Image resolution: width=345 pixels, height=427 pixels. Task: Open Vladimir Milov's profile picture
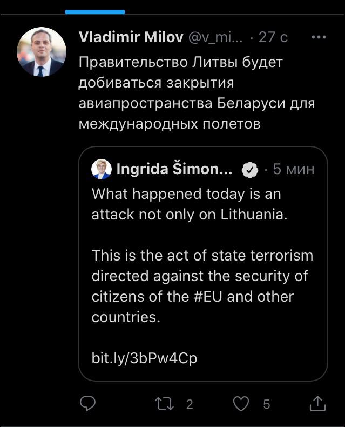(x=42, y=52)
